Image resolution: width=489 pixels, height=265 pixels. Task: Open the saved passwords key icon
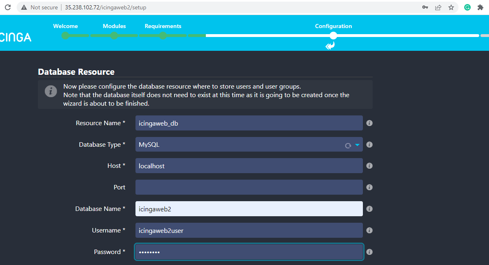click(x=425, y=7)
